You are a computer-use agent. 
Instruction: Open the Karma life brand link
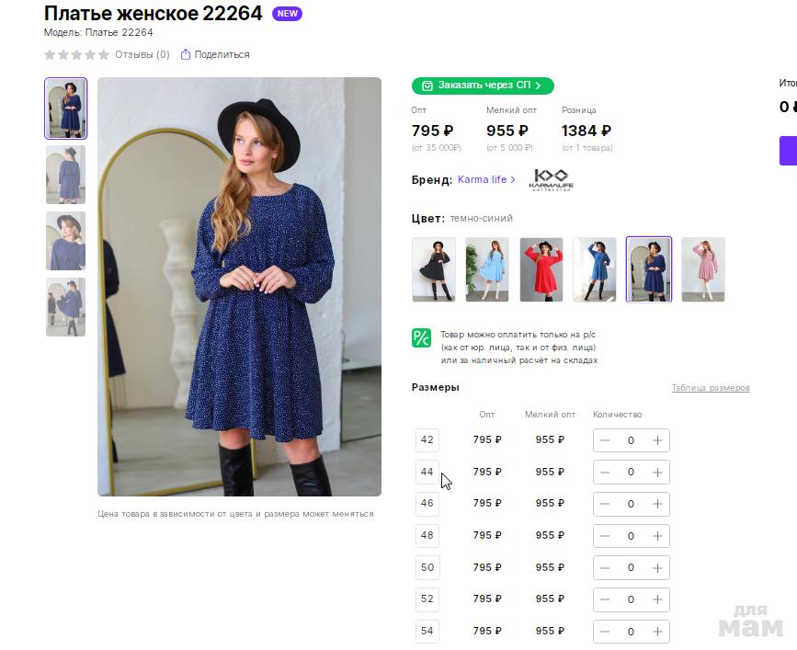click(x=486, y=179)
